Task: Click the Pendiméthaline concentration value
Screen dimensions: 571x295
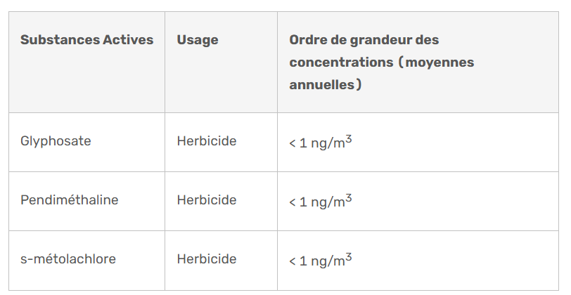Action: 320,202
